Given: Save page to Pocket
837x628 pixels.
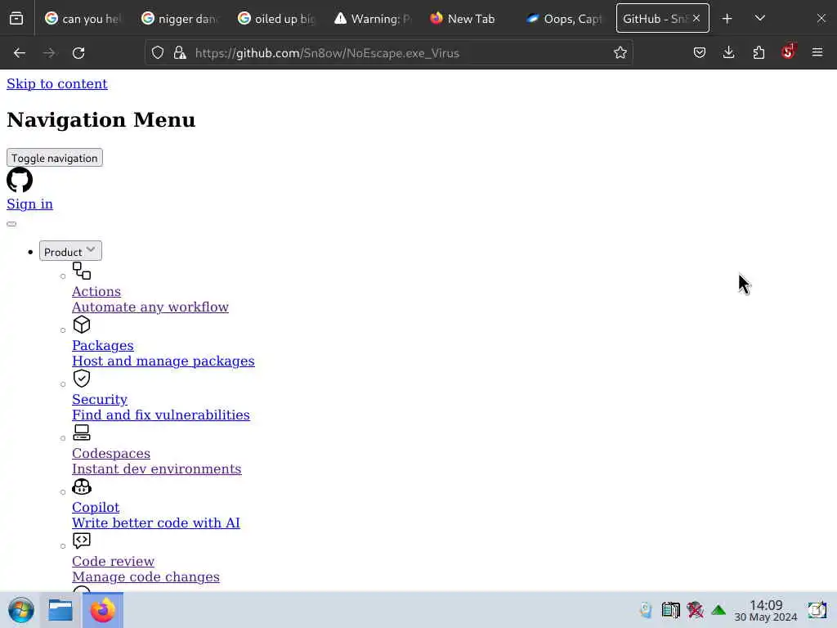Looking at the screenshot, I should pos(700,53).
